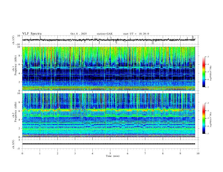Image resolution: width=223 pixels, height=172 pixels.
Task: Click the ch.1 color bar "log(PSD)" unit label
Action: coord(211,73)
